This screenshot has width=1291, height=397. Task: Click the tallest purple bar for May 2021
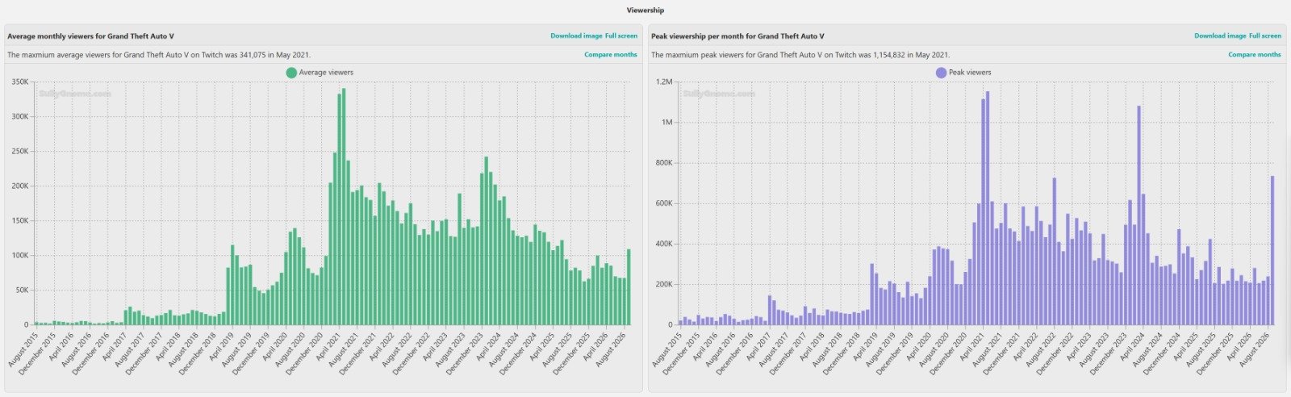988,208
